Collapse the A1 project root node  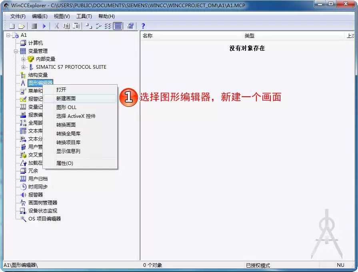[x=8, y=35]
